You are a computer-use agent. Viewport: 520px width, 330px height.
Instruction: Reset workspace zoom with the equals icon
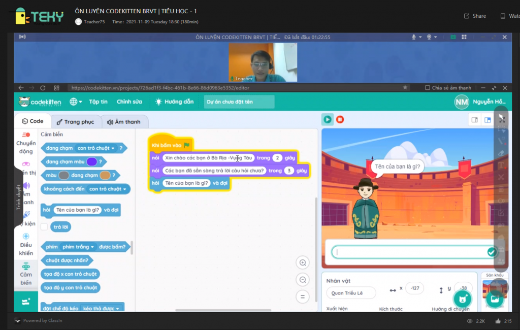click(303, 296)
